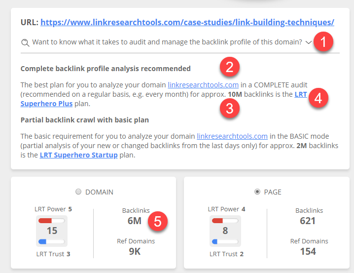Collapse the backlink audit info chevron

(309, 42)
